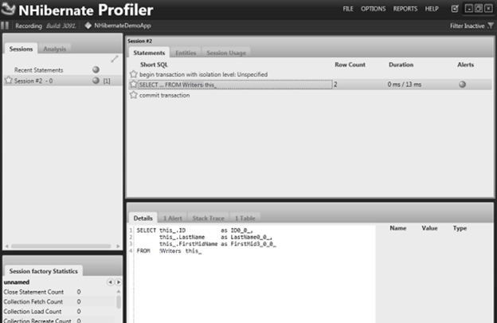This screenshot has width=497, height=323.
Task: Click the Alerts column header
Action: coord(465,65)
